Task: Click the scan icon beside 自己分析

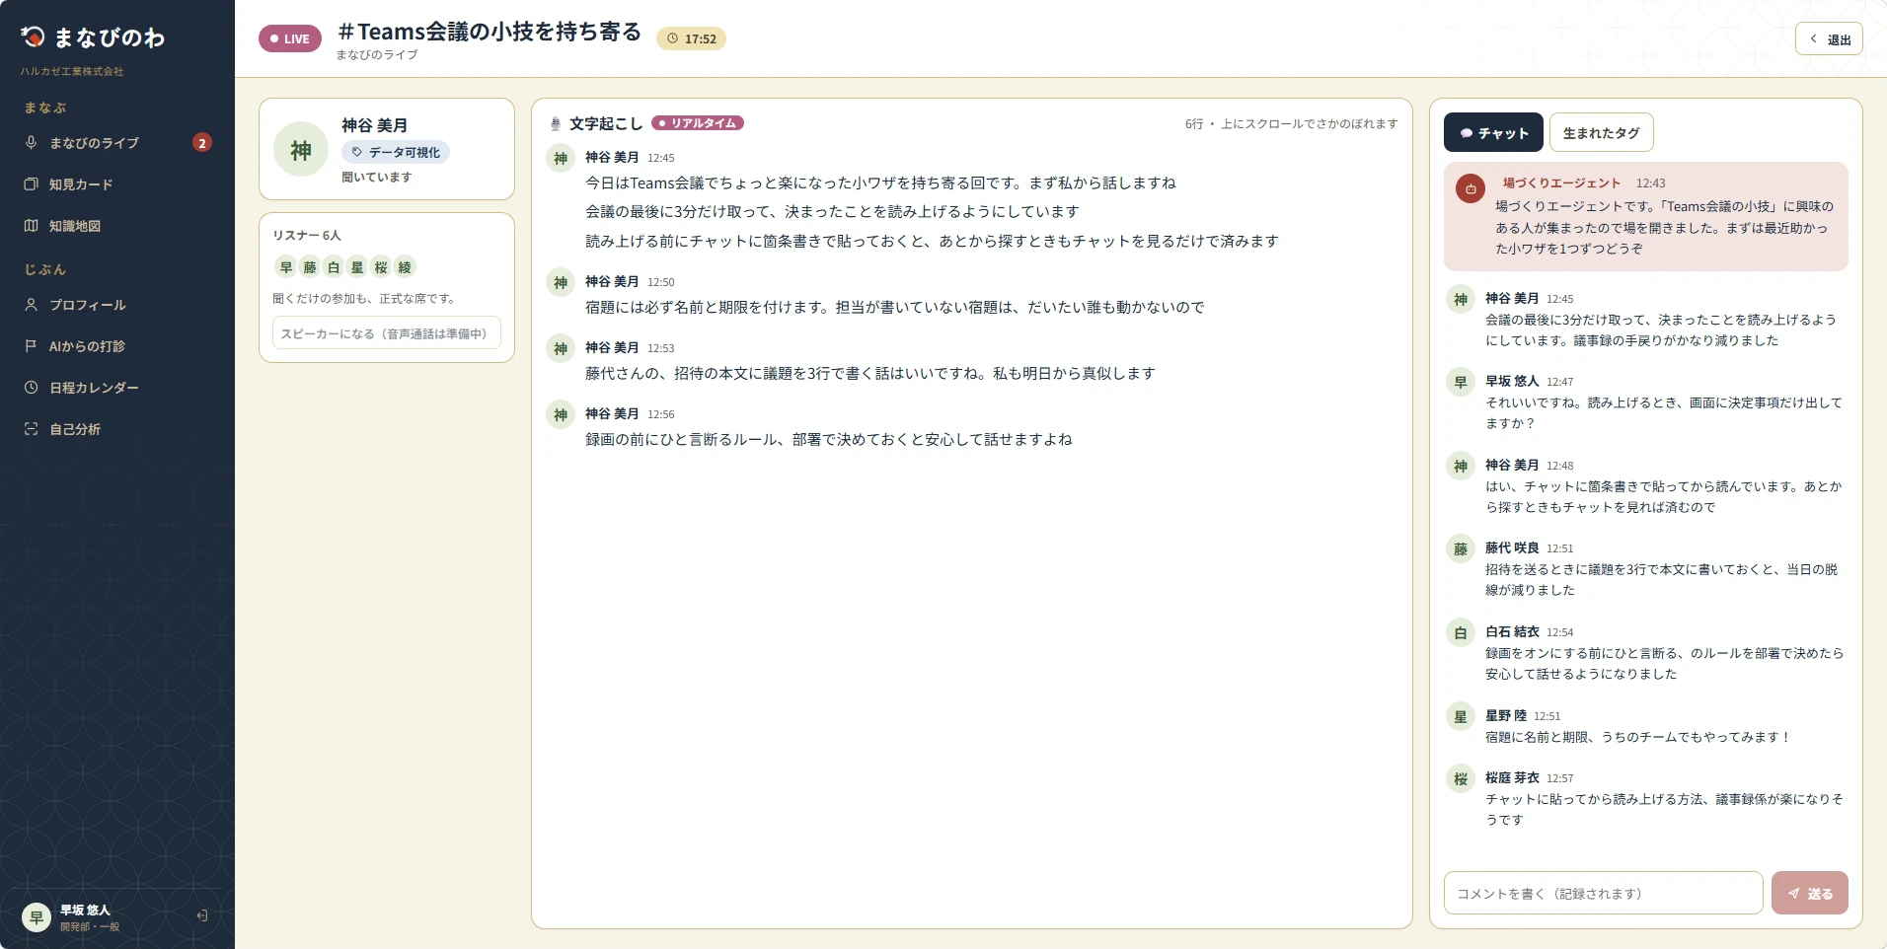Action: pos(31,429)
